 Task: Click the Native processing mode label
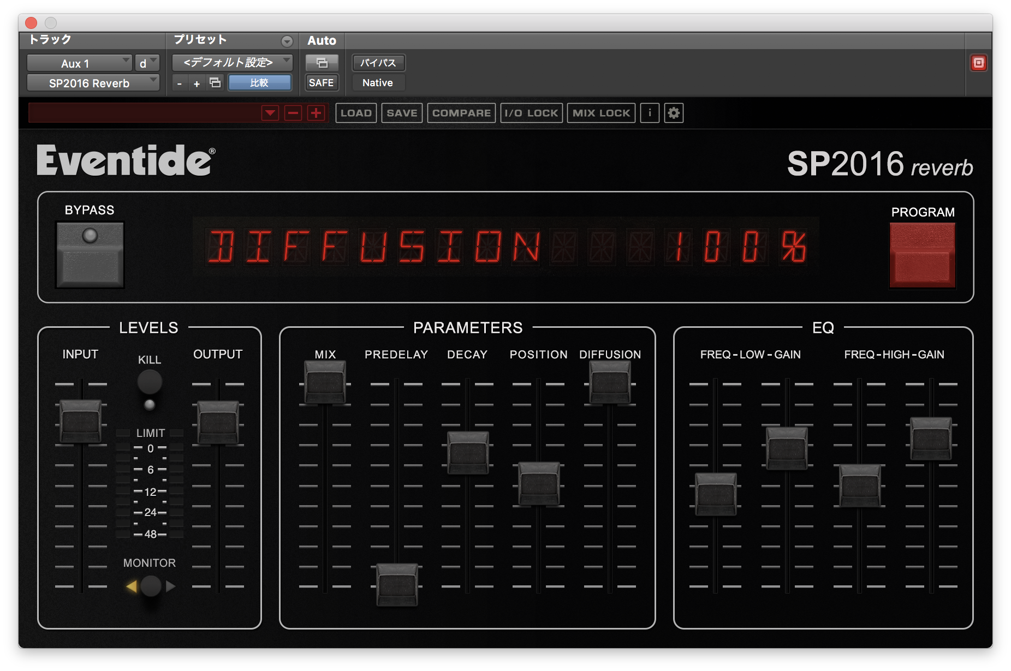point(378,82)
